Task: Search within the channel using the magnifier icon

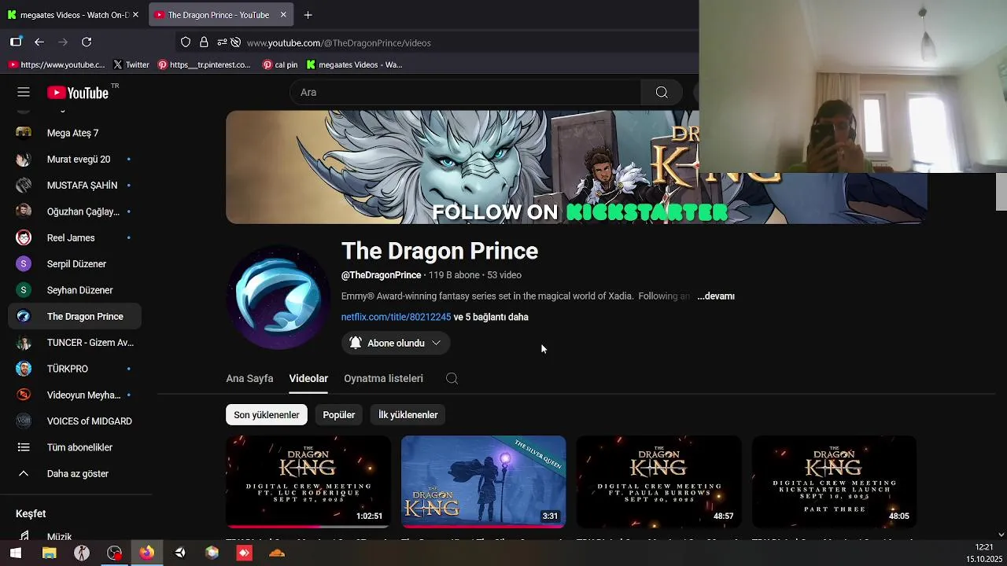Action: click(452, 378)
